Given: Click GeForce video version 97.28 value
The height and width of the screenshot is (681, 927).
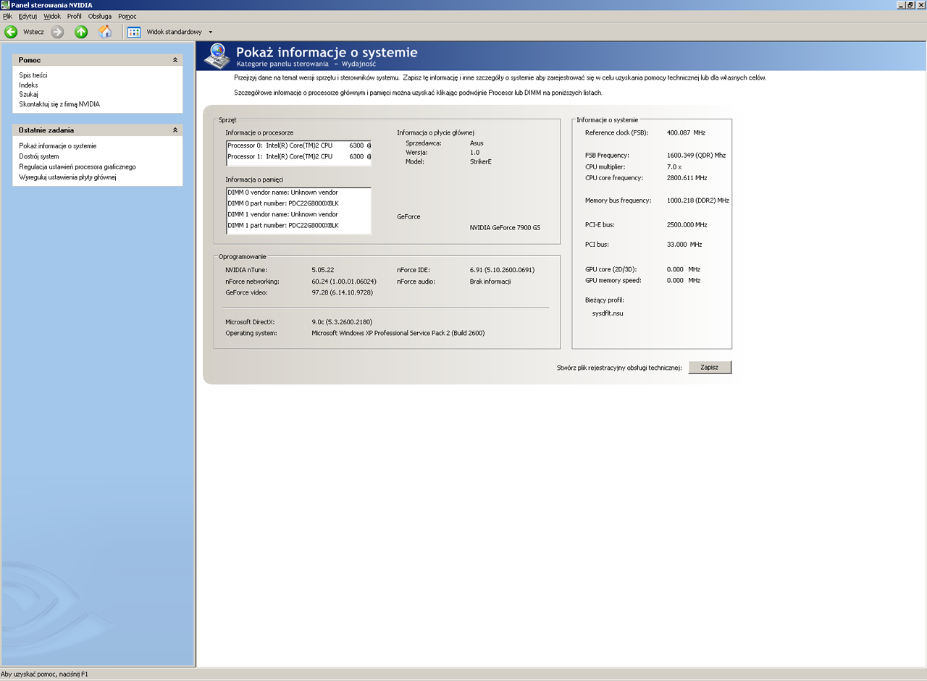Looking at the screenshot, I should pyautogui.click(x=343, y=292).
